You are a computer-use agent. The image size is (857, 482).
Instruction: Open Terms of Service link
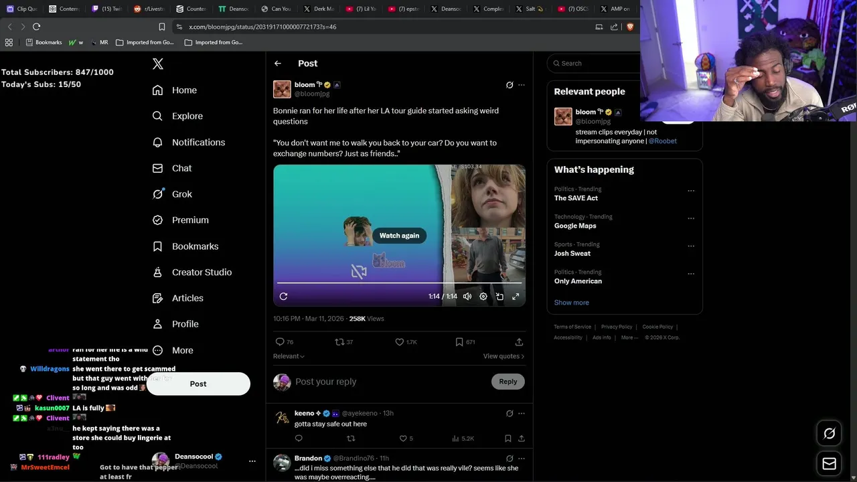click(x=572, y=327)
